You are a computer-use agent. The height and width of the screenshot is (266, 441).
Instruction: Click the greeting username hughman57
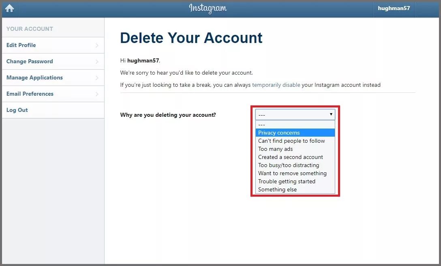point(143,60)
